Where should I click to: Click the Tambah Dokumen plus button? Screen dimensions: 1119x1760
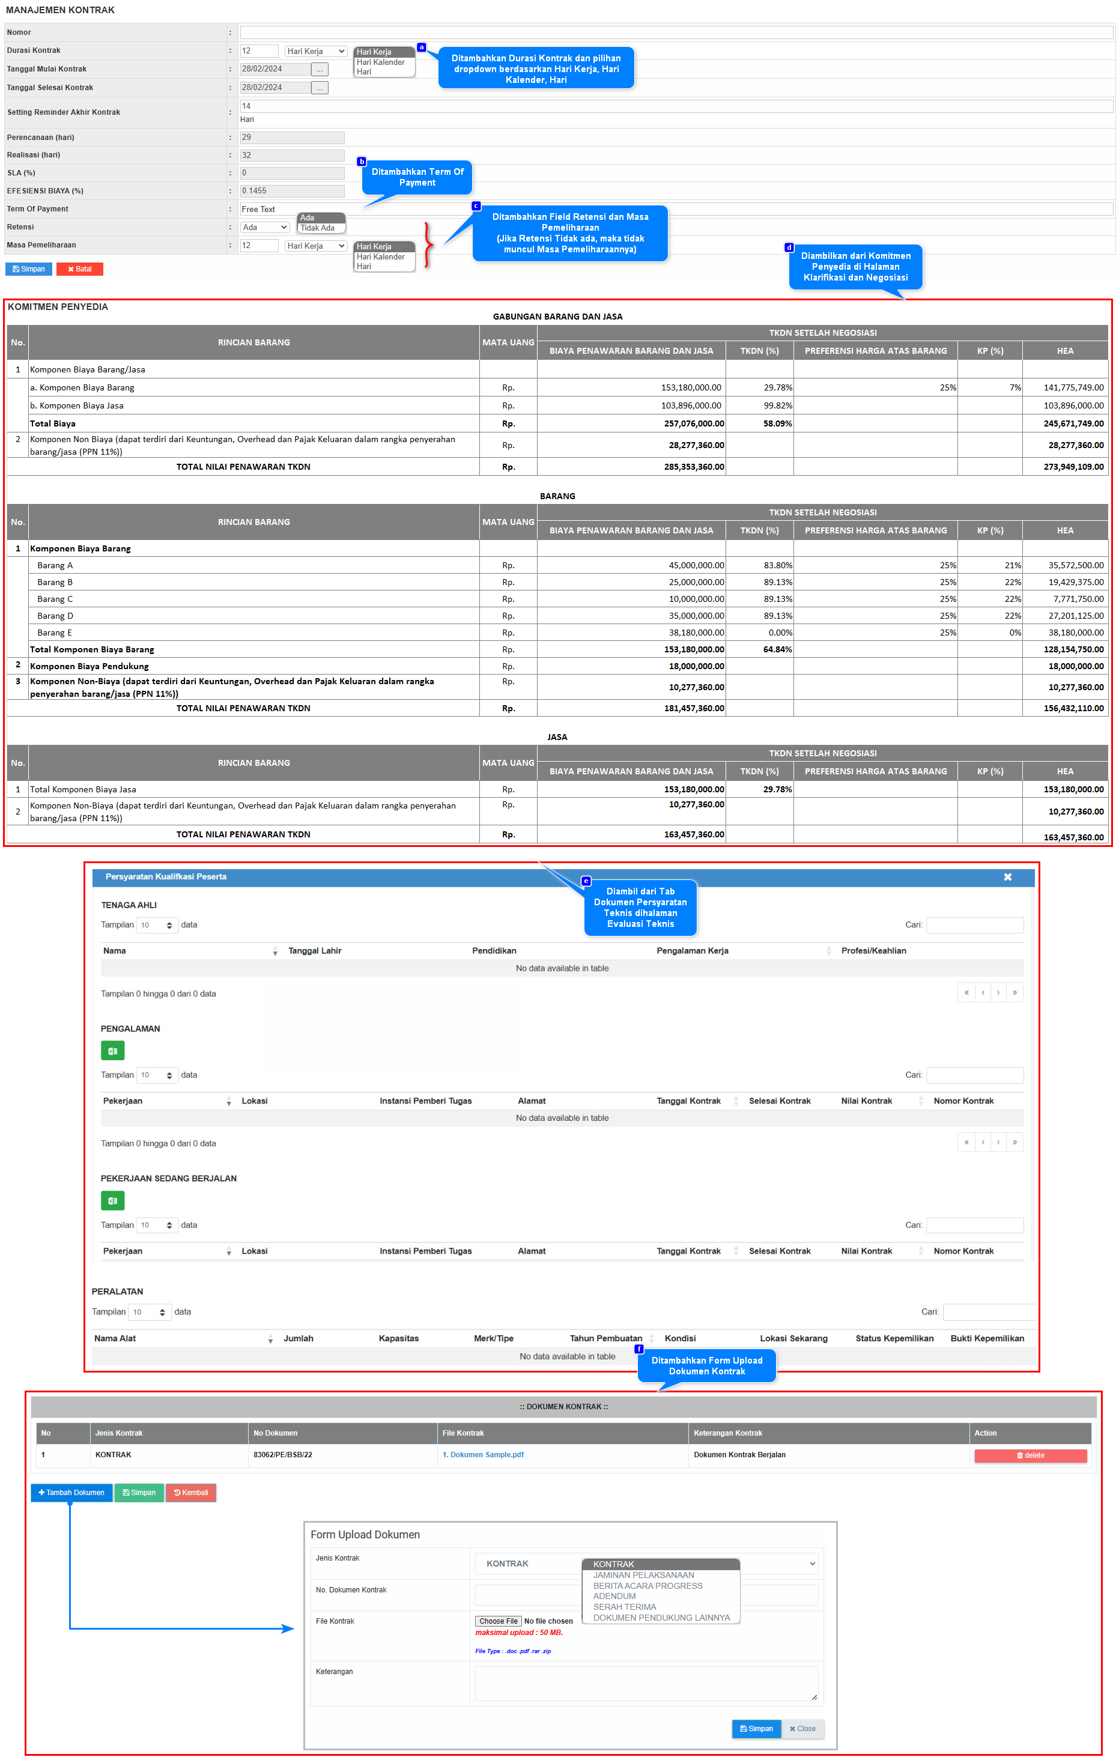(71, 1493)
